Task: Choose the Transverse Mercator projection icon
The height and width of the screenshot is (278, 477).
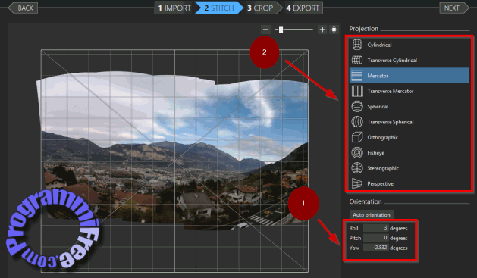Action: click(x=357, y=91)
